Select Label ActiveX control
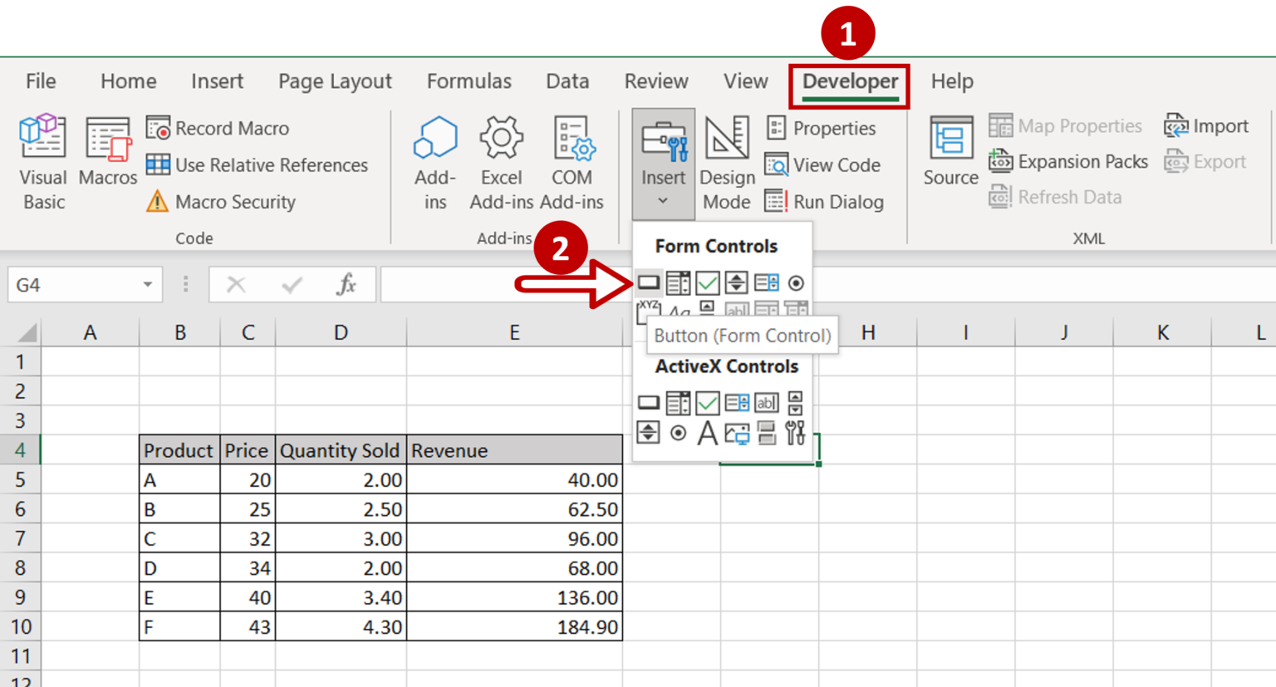This screenshot has width=1276, height=687. coord(707,433)
